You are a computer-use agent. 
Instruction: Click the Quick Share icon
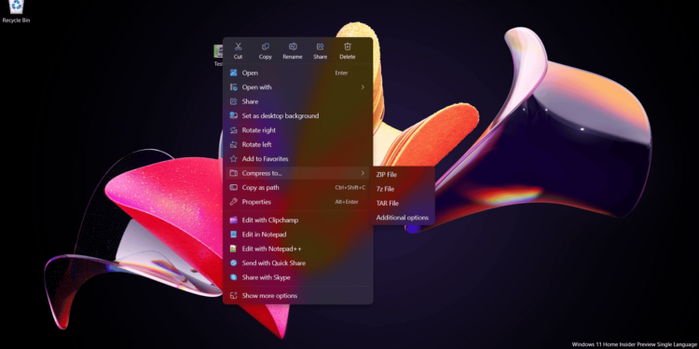coord(234,263)
